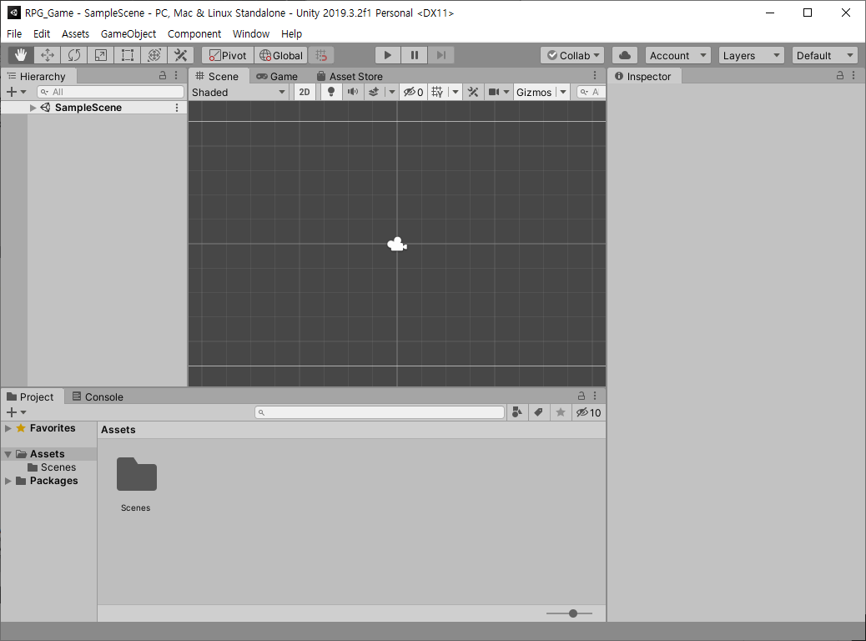Focus the Hierarchy search field

click(x=110, y=92)
